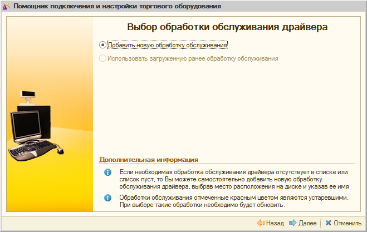Click the first blue info icon
This screenshot has width=367, height=232.
tap(107, 172)
